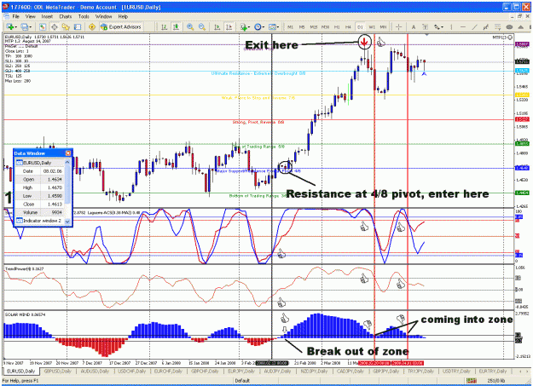
Task: Open Indicators list dropdown icon
Action: tap(245, 27)
